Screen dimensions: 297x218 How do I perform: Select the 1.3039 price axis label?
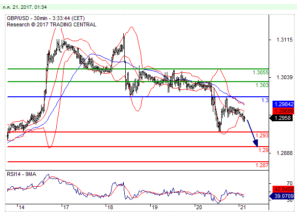click(x=284, y=77)
